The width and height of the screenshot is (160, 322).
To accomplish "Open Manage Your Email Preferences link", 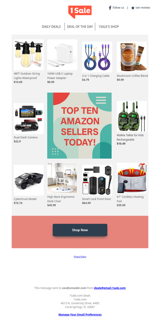I will (80, 315).
